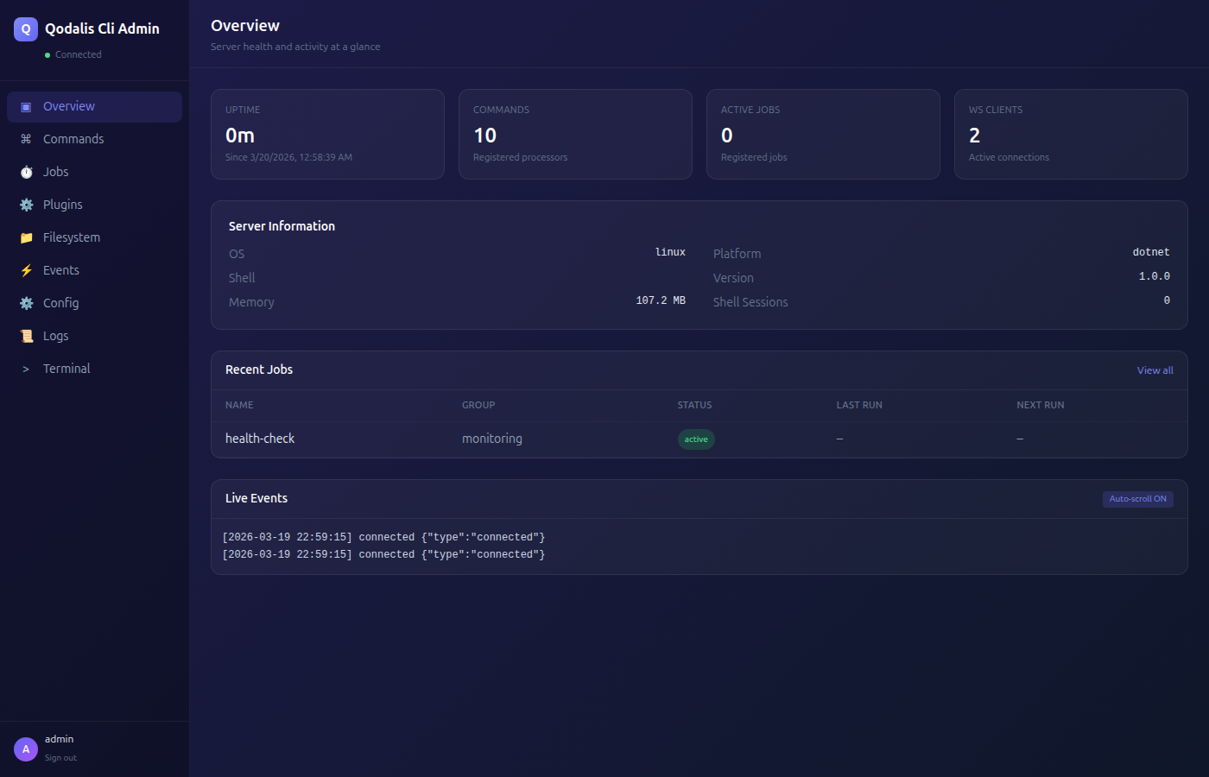Click the Live Events heading
This screenshot has height=777, width=1209.
pos(256,498)
